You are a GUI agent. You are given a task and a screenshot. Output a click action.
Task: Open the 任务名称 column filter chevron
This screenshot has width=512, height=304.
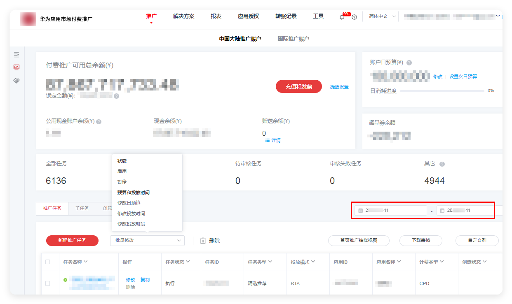pyautogui.click(x=86, y=262)
